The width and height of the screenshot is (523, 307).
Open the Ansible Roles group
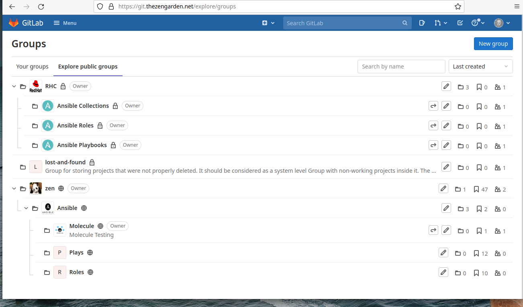pyautogui.click(x=76, y=125)
